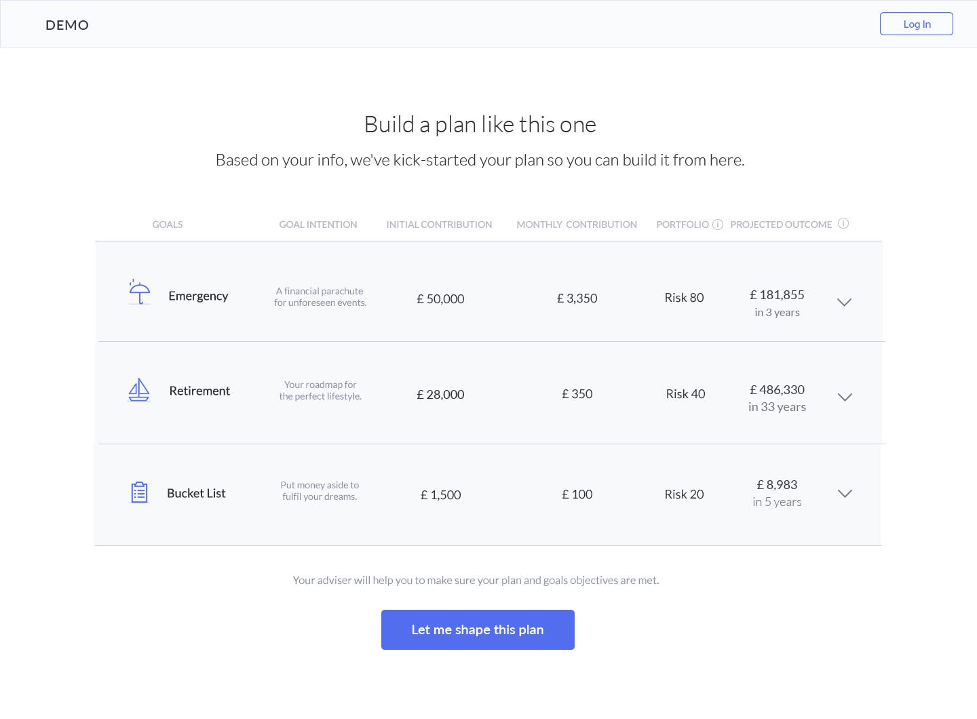Viewport: 977px width, 719px height.
Task: Click the £ 50,000 initial contribution
Action: coord(440,298)
